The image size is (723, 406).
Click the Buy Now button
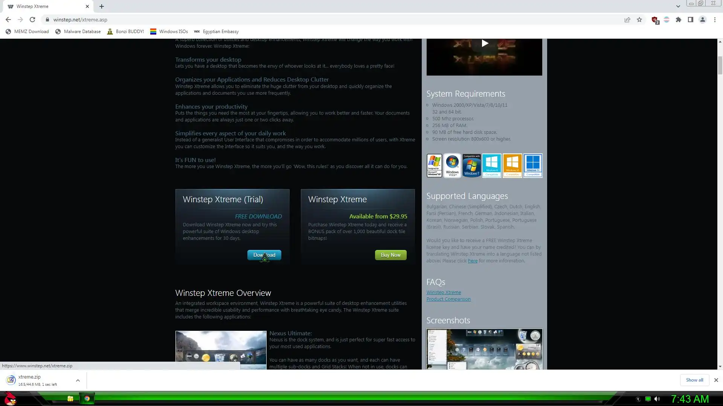390,255
